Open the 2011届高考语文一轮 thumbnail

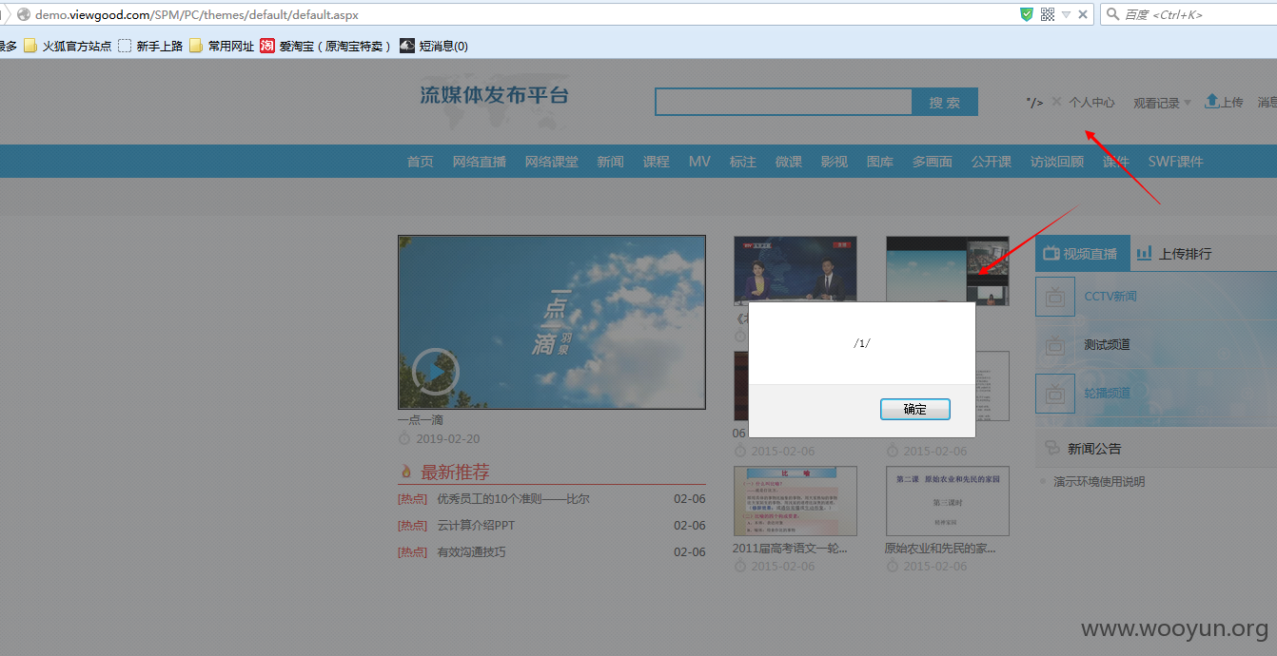tap(796, 501)
